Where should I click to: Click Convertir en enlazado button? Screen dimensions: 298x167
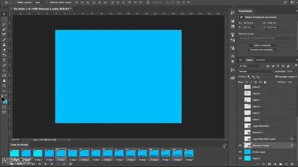262,50
